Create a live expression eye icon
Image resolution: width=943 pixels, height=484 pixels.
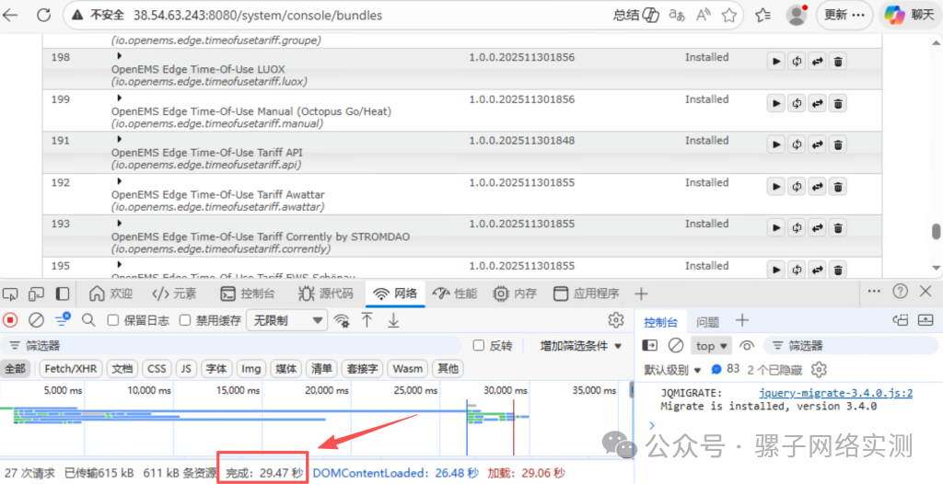point(747,345)
